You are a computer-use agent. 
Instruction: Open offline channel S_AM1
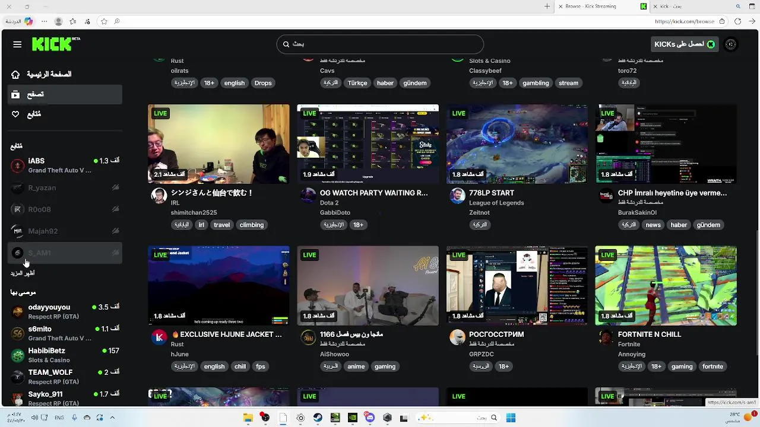click(65, 253)
